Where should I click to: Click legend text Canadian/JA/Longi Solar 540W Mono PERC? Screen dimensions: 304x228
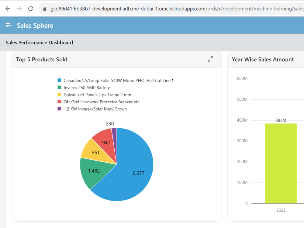[x=119, y=81]
